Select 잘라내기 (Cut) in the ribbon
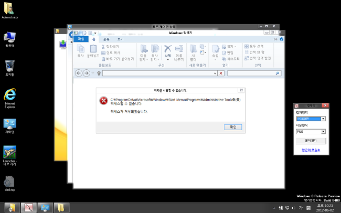 pos(110,47)
